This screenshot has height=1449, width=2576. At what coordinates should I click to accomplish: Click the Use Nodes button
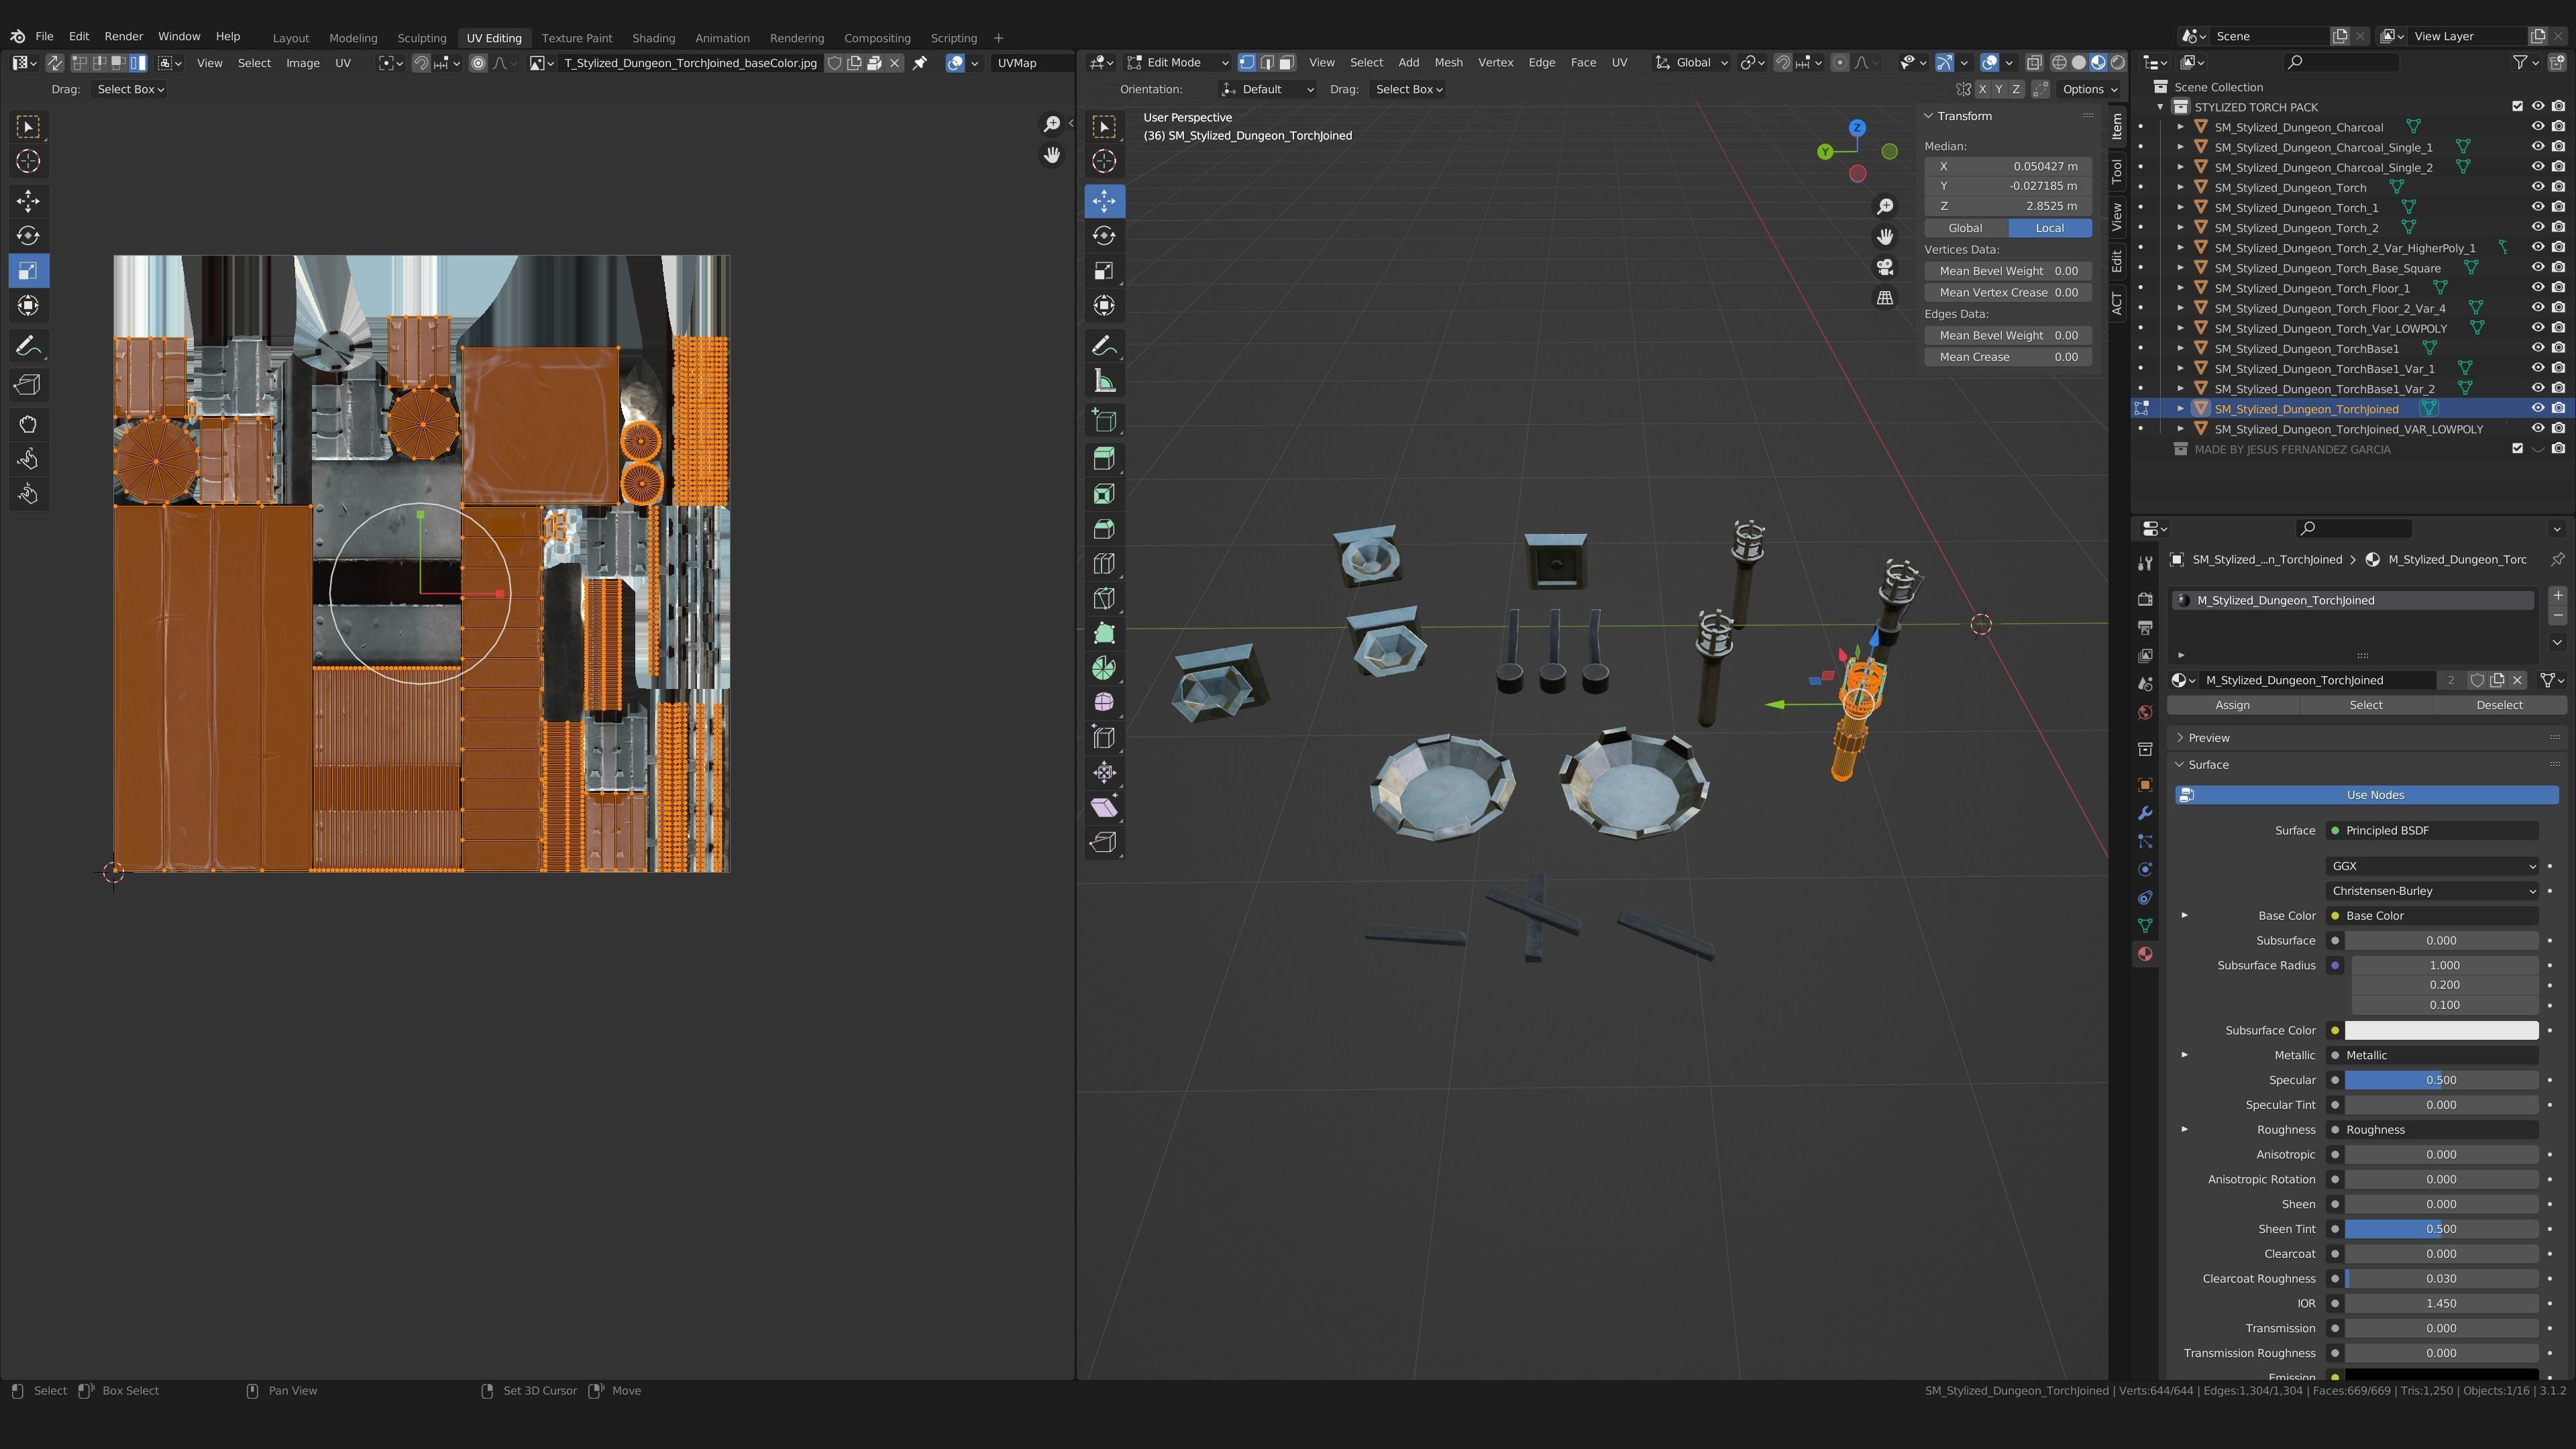pyautogui.click(x=2367, y=795)
